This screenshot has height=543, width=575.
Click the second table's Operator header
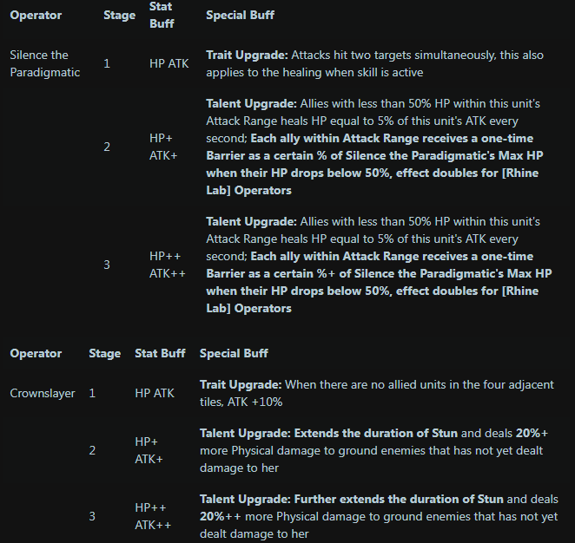coord(36,353)
